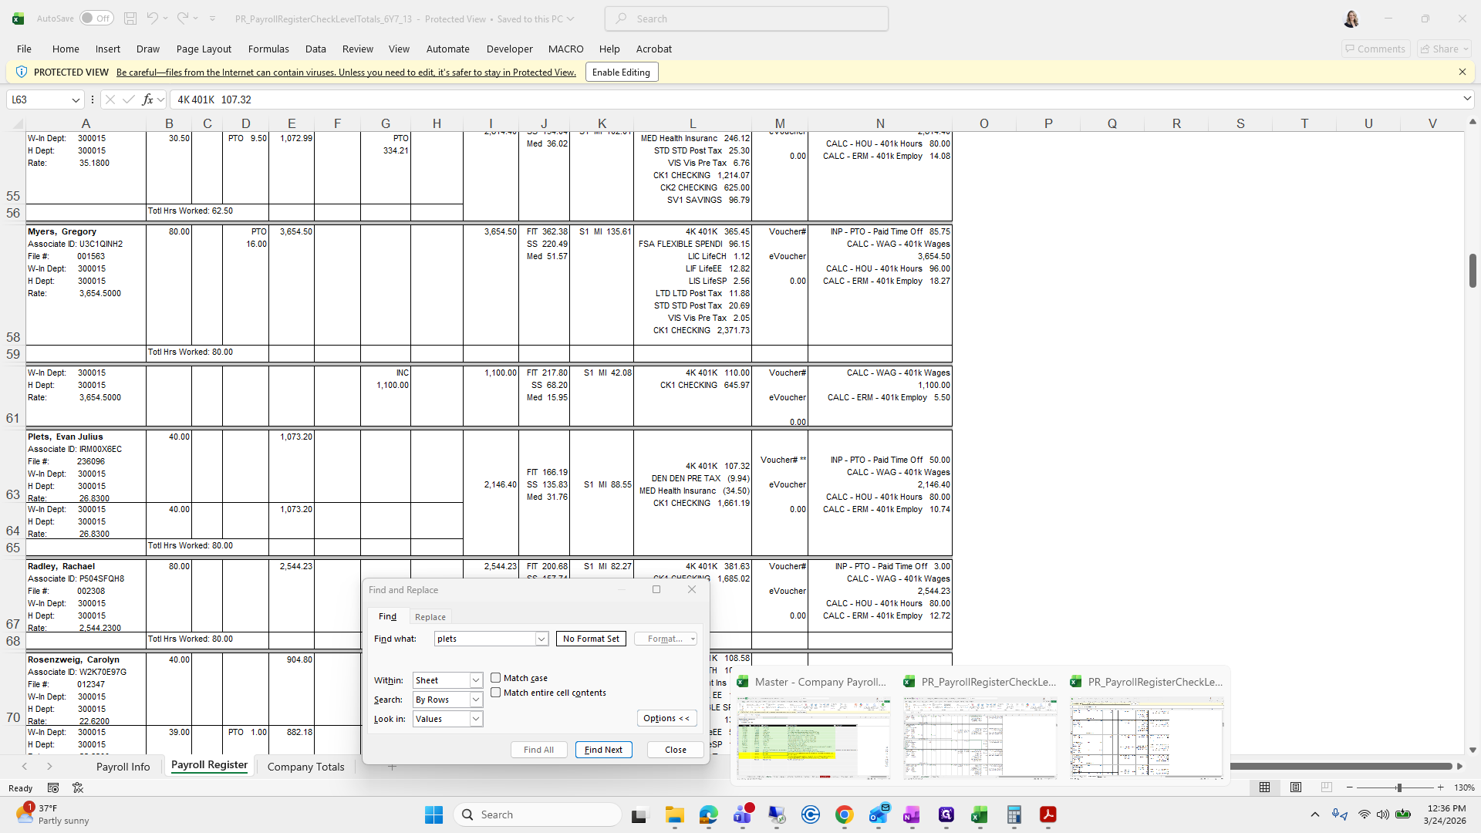Toggle AutoSave switch
Screen dimensions: 1481x833
click(x=96, y=19)
